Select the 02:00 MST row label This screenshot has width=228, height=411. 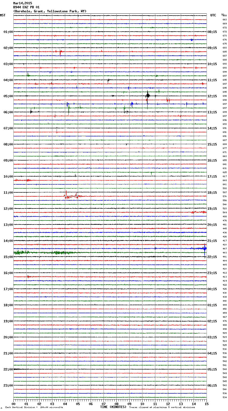point(8,48)
